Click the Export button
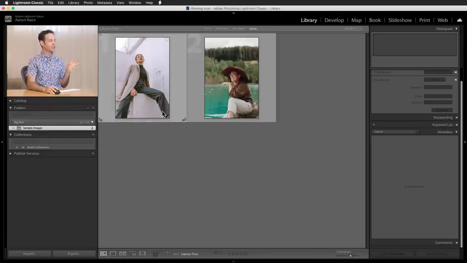Image resolution: width=467 pixels, height=263 pixels. coord(74,254)
